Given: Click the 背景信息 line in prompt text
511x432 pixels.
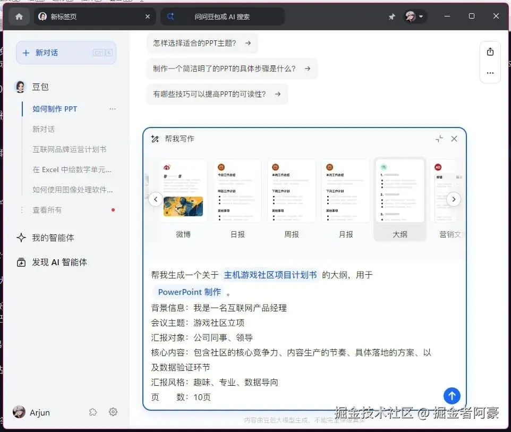Looking at the screenshot, I should tap(219, 308).
